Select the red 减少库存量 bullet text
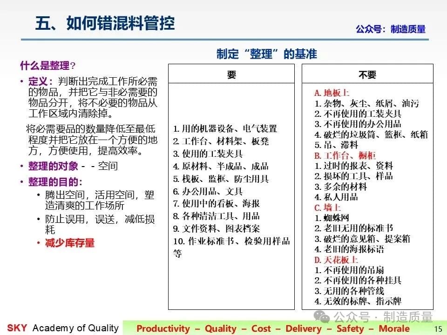This screenshot has height=335, width=447. [x=70, y=243]
